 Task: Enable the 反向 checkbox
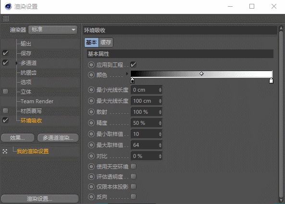click(x=134, y=196)
